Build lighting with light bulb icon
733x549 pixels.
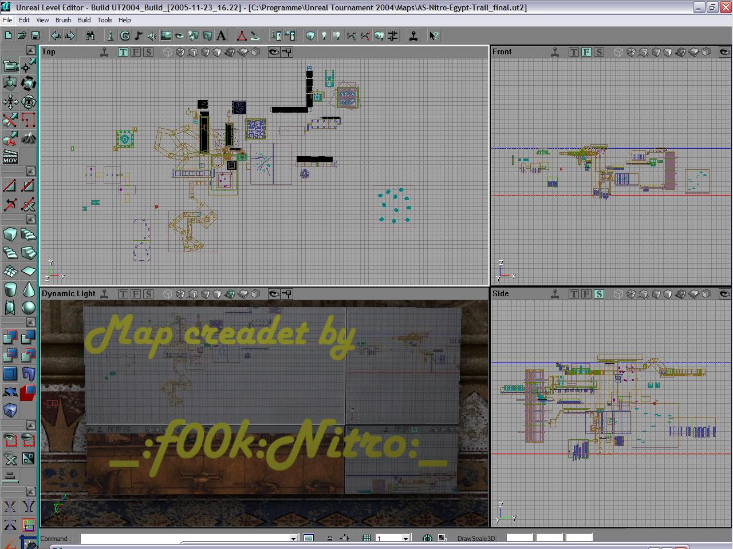point(324,35)
